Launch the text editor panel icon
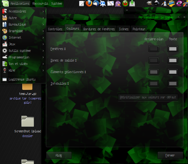Image resolution: width=188 pixels, height=164 pixels. [x=82, y=3]
